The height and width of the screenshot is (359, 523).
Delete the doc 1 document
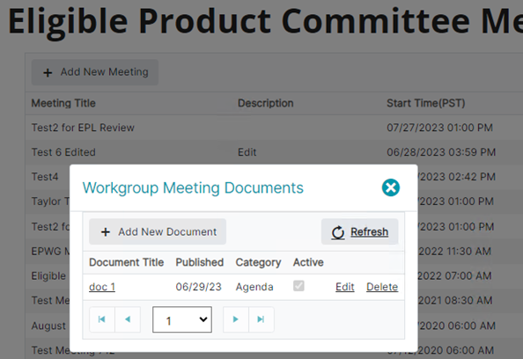382,287
